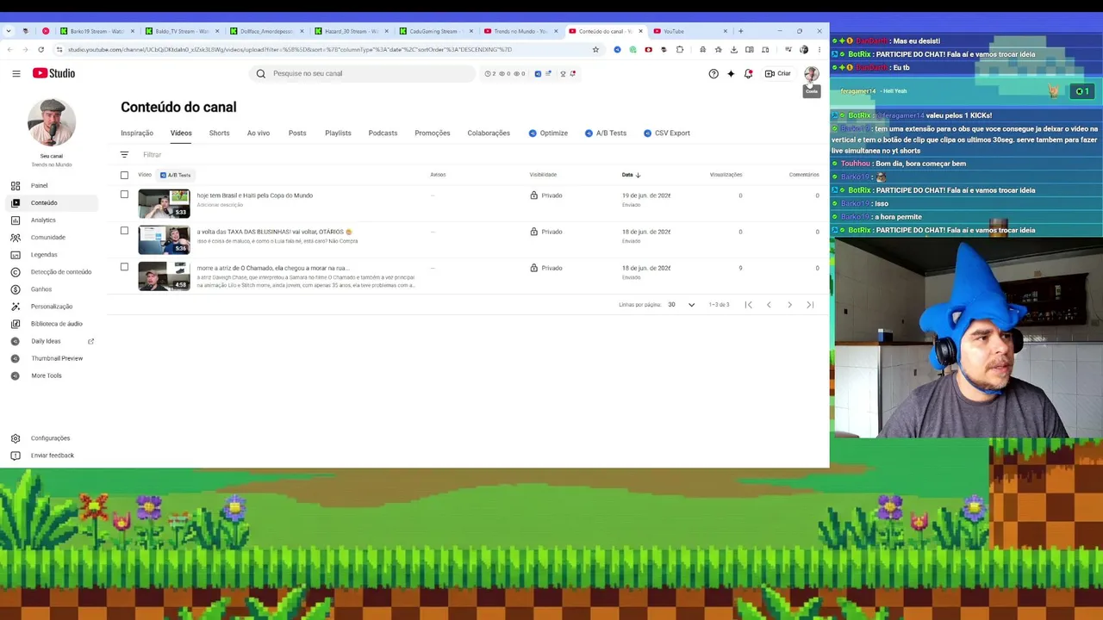Click Enviar feedback icon
The height and width of the screenshot is (620, 1103).
[16, 456]
